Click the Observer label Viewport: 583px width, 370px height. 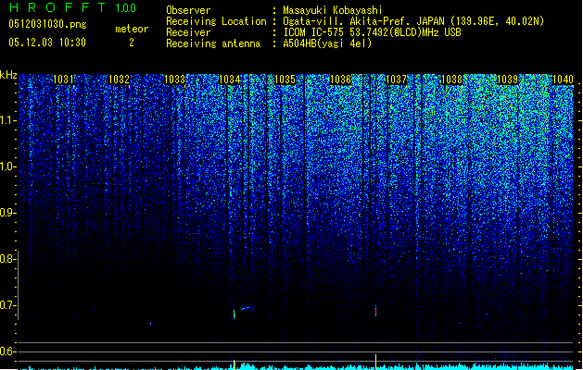(188, 10)
